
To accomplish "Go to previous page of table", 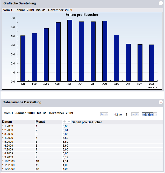I will [106, 114].
